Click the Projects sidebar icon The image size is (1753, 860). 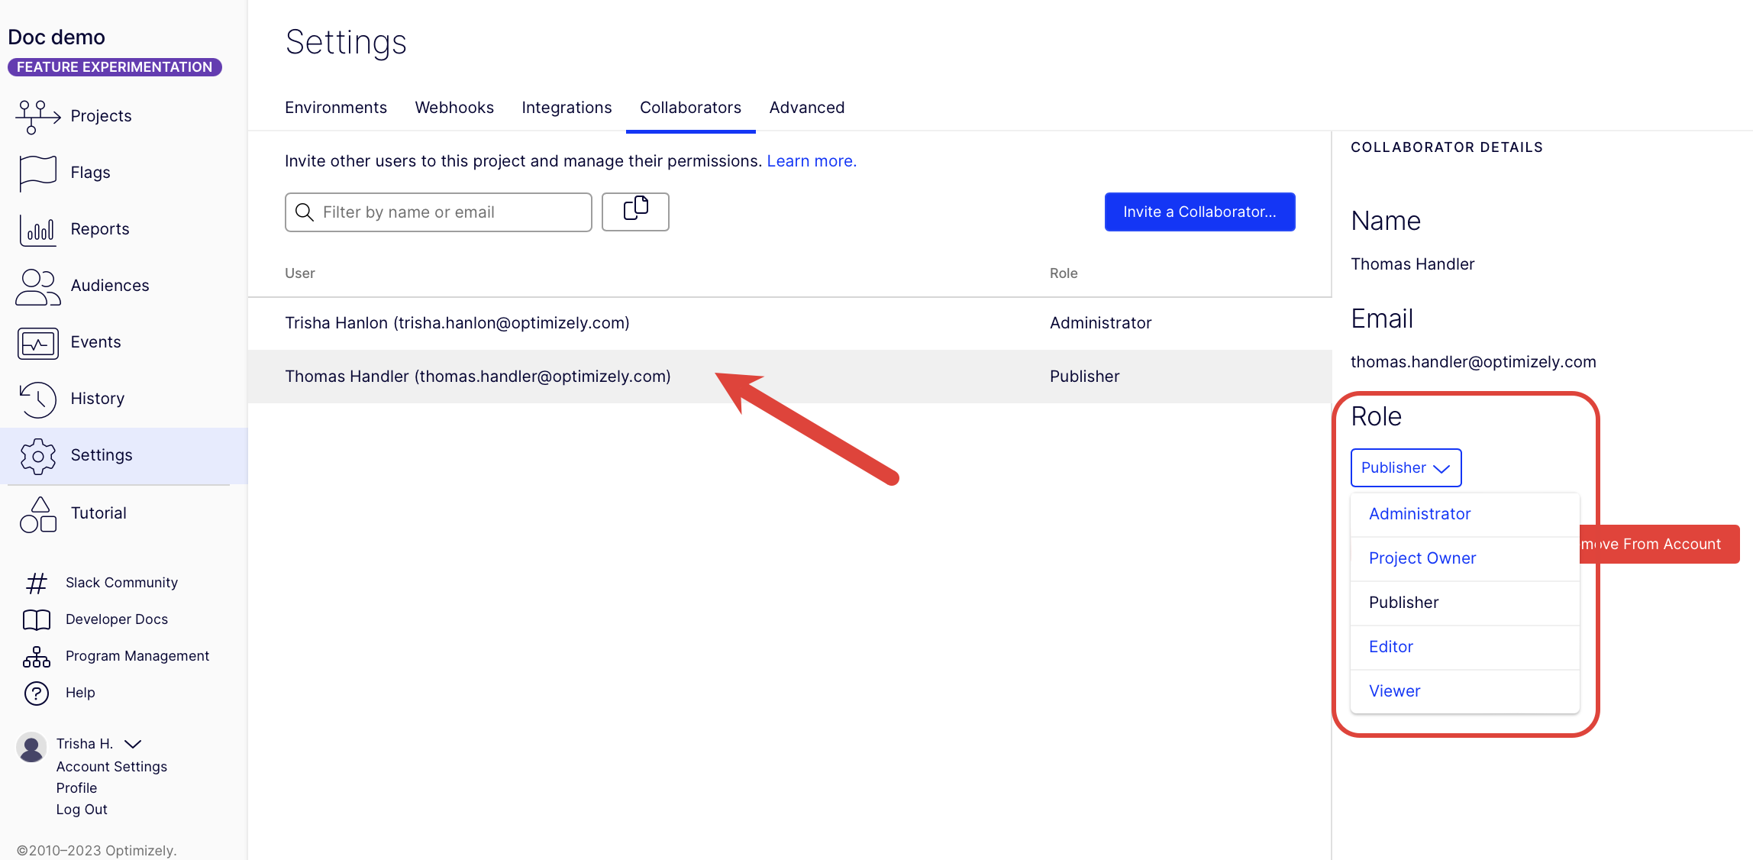pos(37,116)
